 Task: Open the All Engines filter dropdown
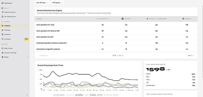(x=57, y=3)
